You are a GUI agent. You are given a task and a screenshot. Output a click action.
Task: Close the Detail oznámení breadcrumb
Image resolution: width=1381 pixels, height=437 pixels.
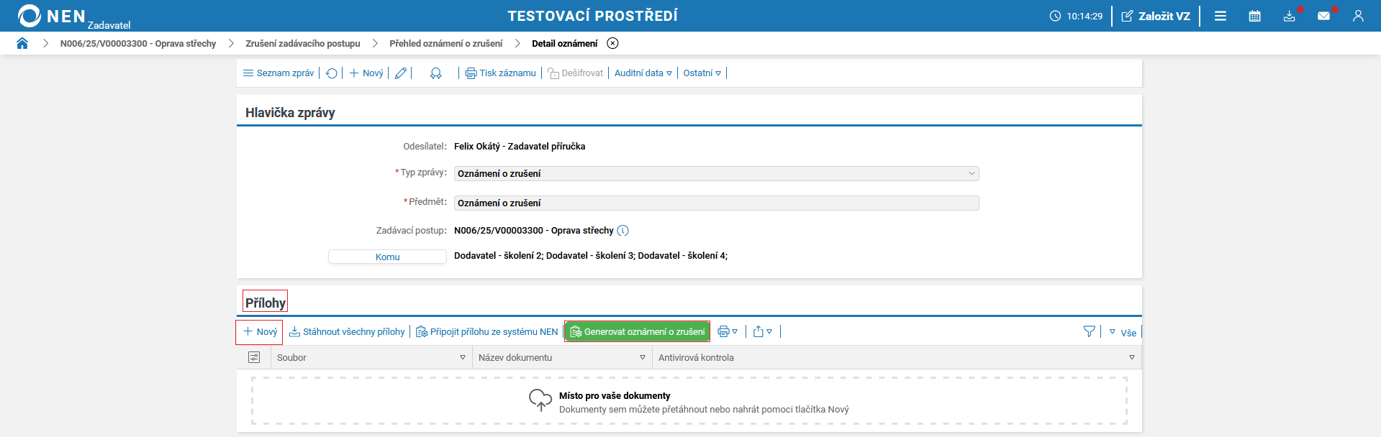[x=612, y=43]
